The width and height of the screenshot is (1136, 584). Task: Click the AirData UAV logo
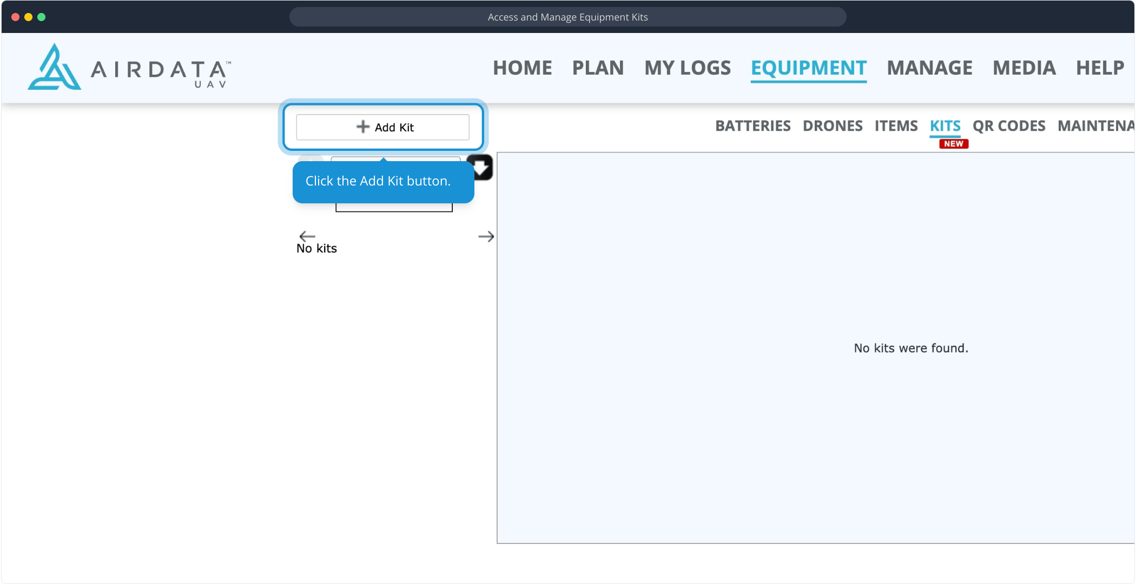tap(129, 68)
